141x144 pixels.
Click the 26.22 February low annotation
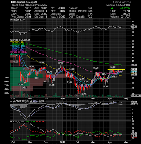[x=78, y=95]
